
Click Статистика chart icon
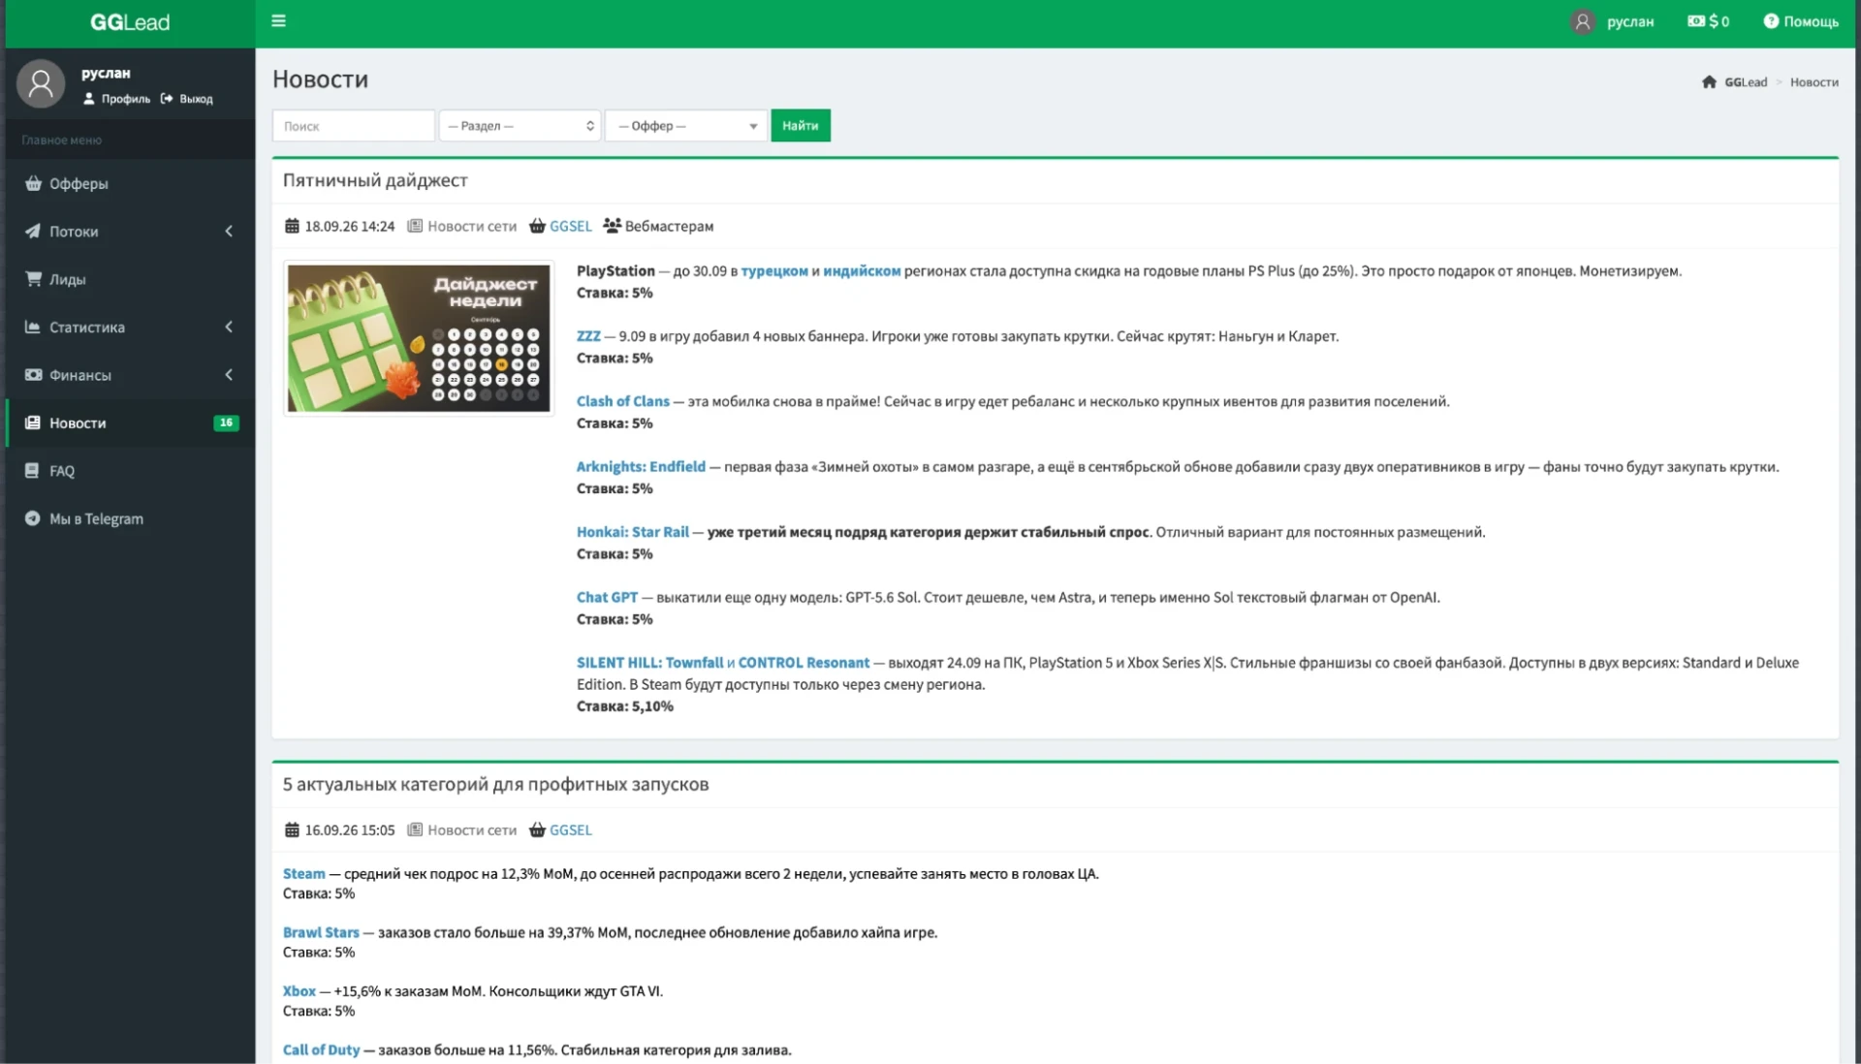tap(33, 327)
